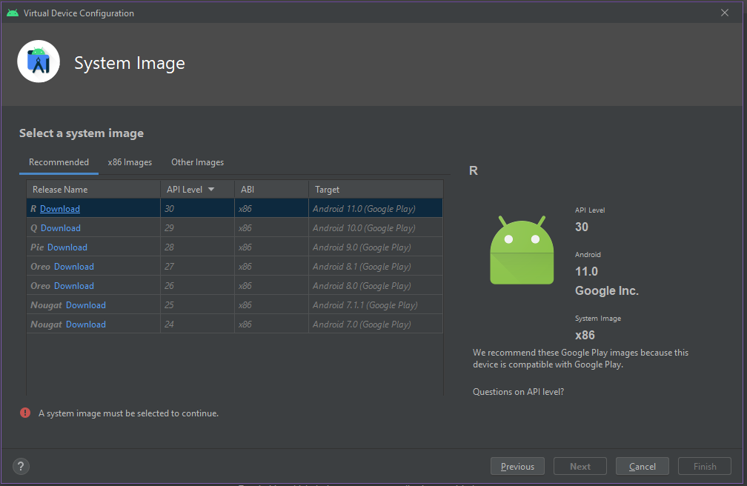The image size is (747, 486).
Task: Click the red error warning icon
Action: click(25, 413)
